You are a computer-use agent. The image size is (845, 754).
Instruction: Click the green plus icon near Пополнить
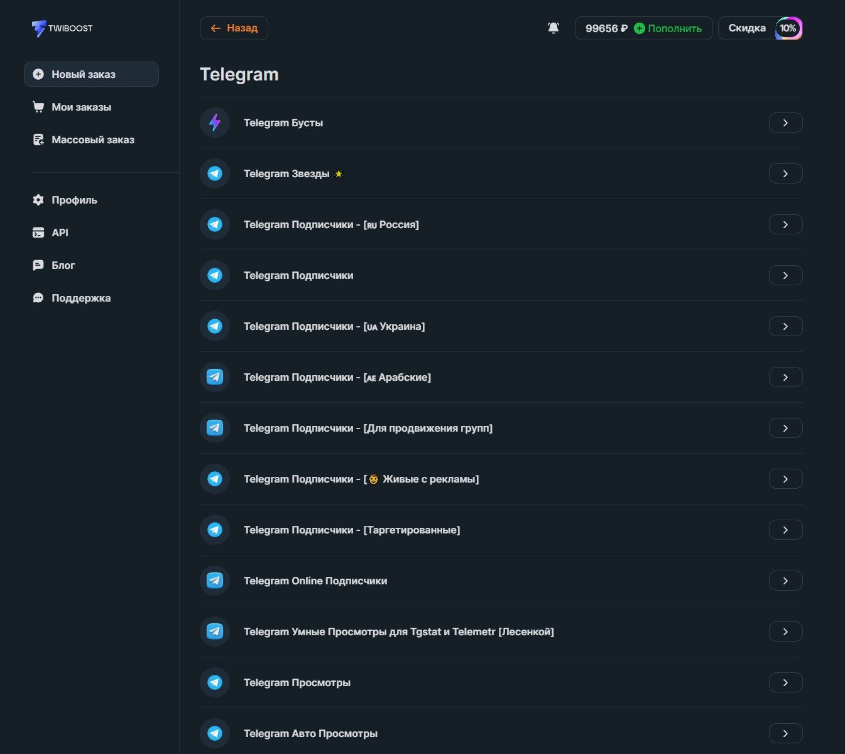639,28
